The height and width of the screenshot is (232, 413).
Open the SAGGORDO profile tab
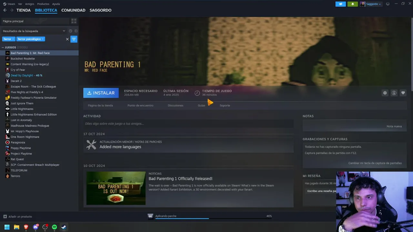tap(100, 10)
